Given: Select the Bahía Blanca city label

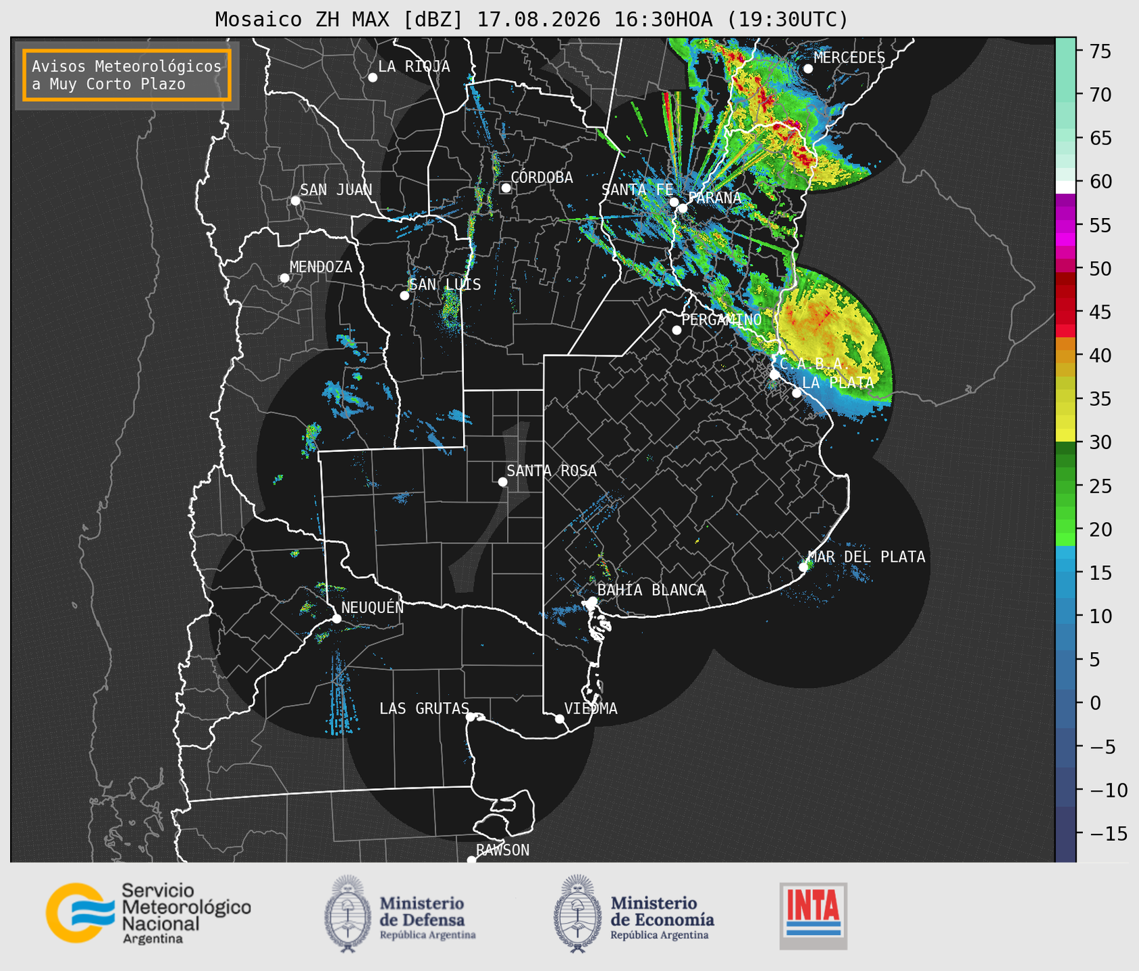Looking at the screenshot, I should click(x=652, y=590).
